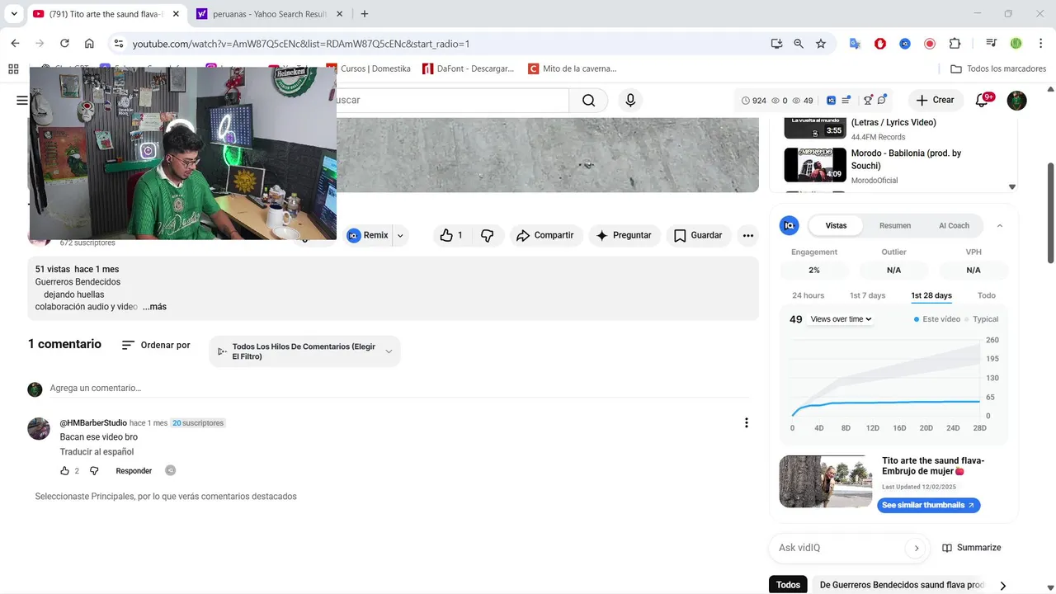
Task: Open more actions on the video
Action: (748, 236)
